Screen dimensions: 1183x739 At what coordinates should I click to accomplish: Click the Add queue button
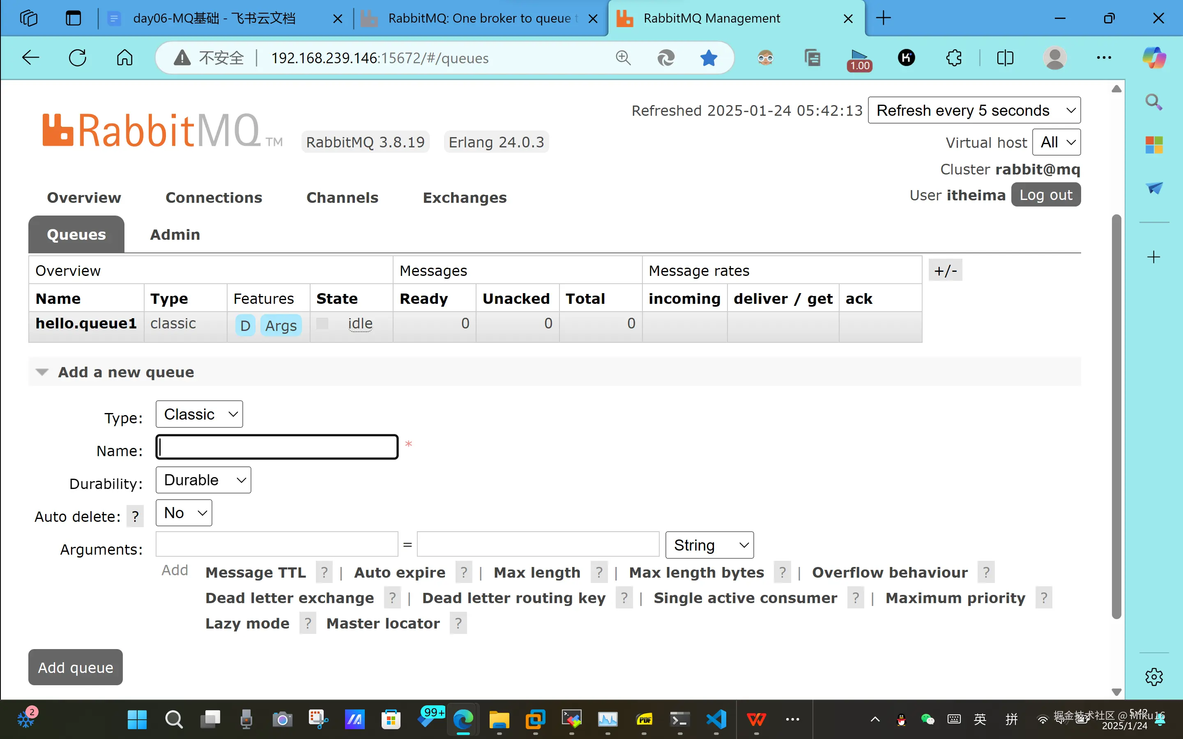[x=75, y=667]
